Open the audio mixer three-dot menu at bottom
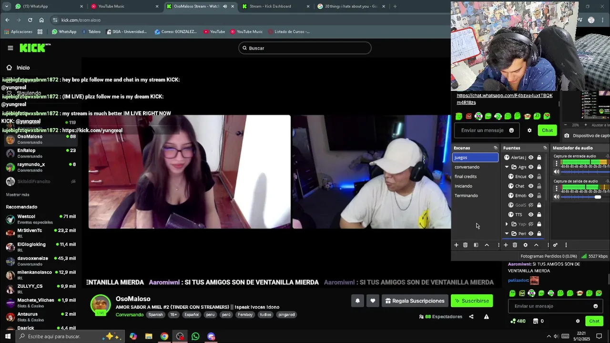 click(x=566, y=245)
